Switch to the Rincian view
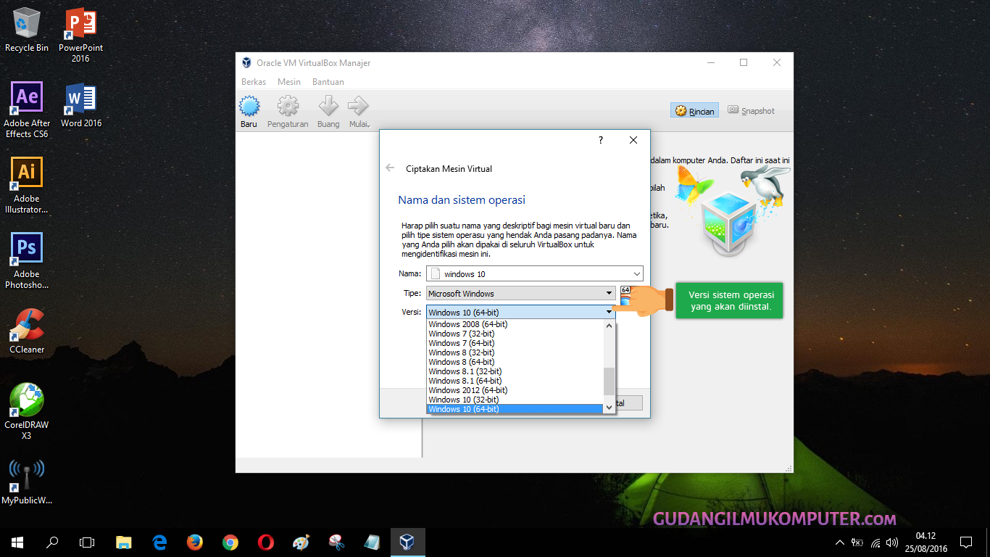 (x=694, y=111)
